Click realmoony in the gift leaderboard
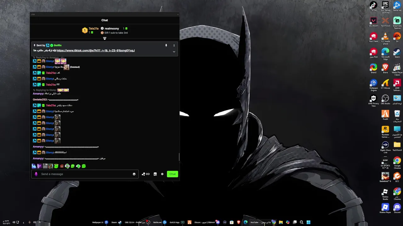The width and height of the screenshot is (403, 226). pos(112,29)
